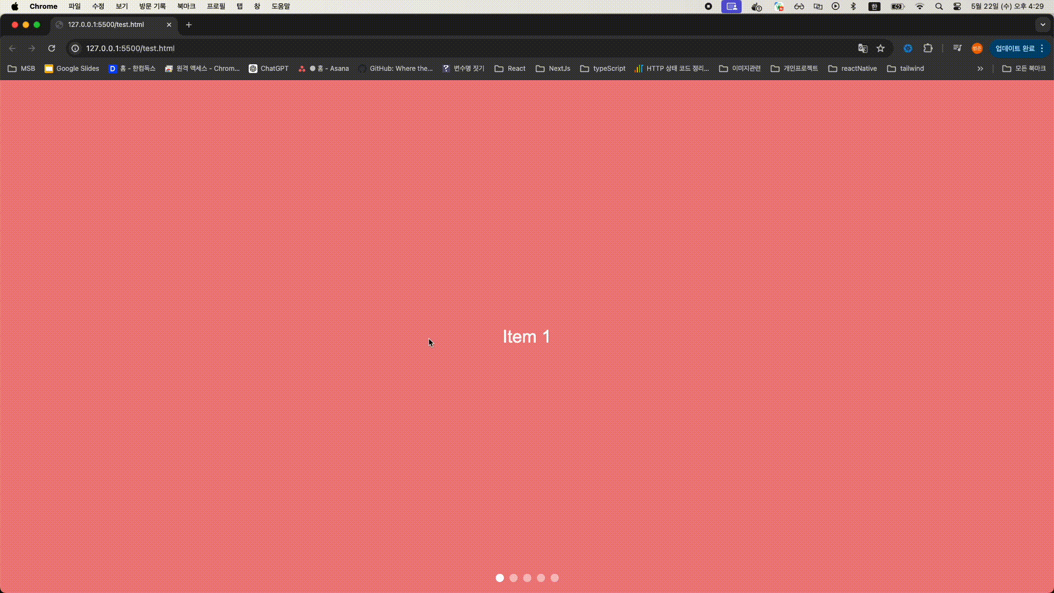The image size is (1054, 593).
Task: Open the media control toolbar icon
Action: click(x=957, y=48)
